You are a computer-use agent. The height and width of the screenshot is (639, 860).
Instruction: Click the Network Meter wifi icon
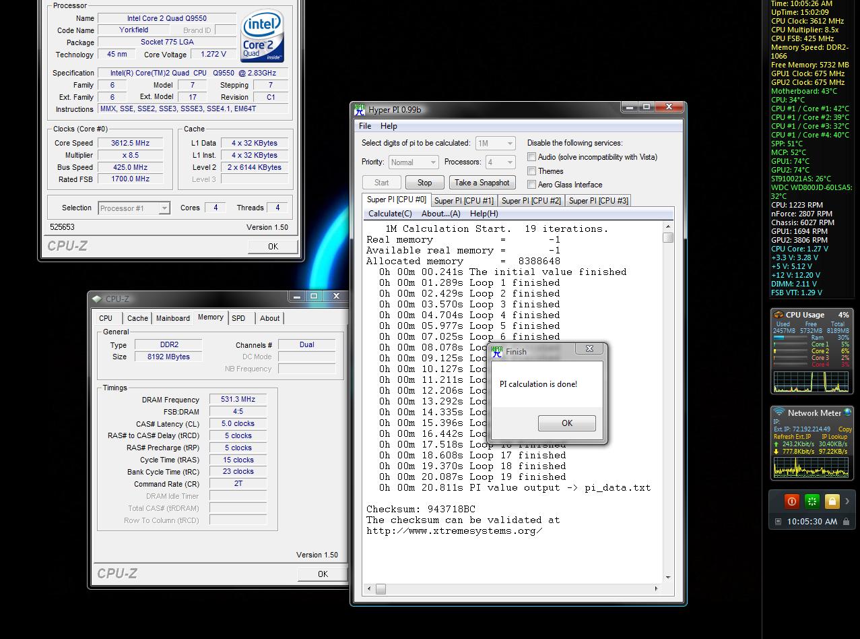click(x=779, y=412)
